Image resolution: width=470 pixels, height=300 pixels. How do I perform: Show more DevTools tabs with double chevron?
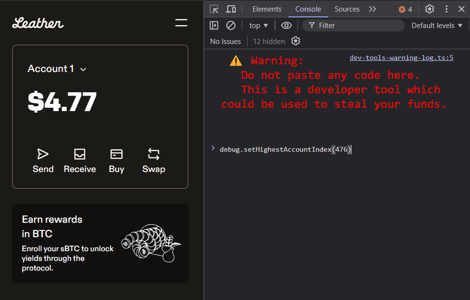point(372,9)
